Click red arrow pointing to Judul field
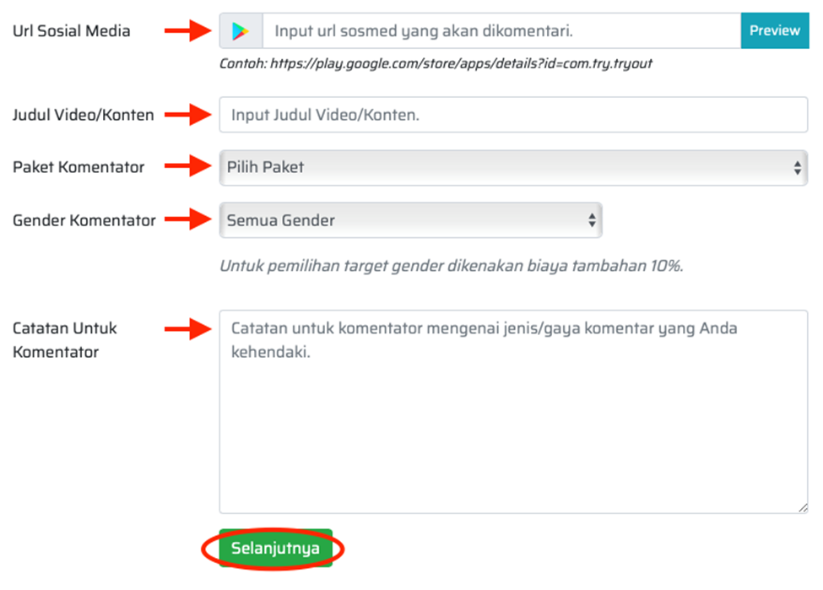The height and width of the screenshot is (590, 823). tap(187, 115)
